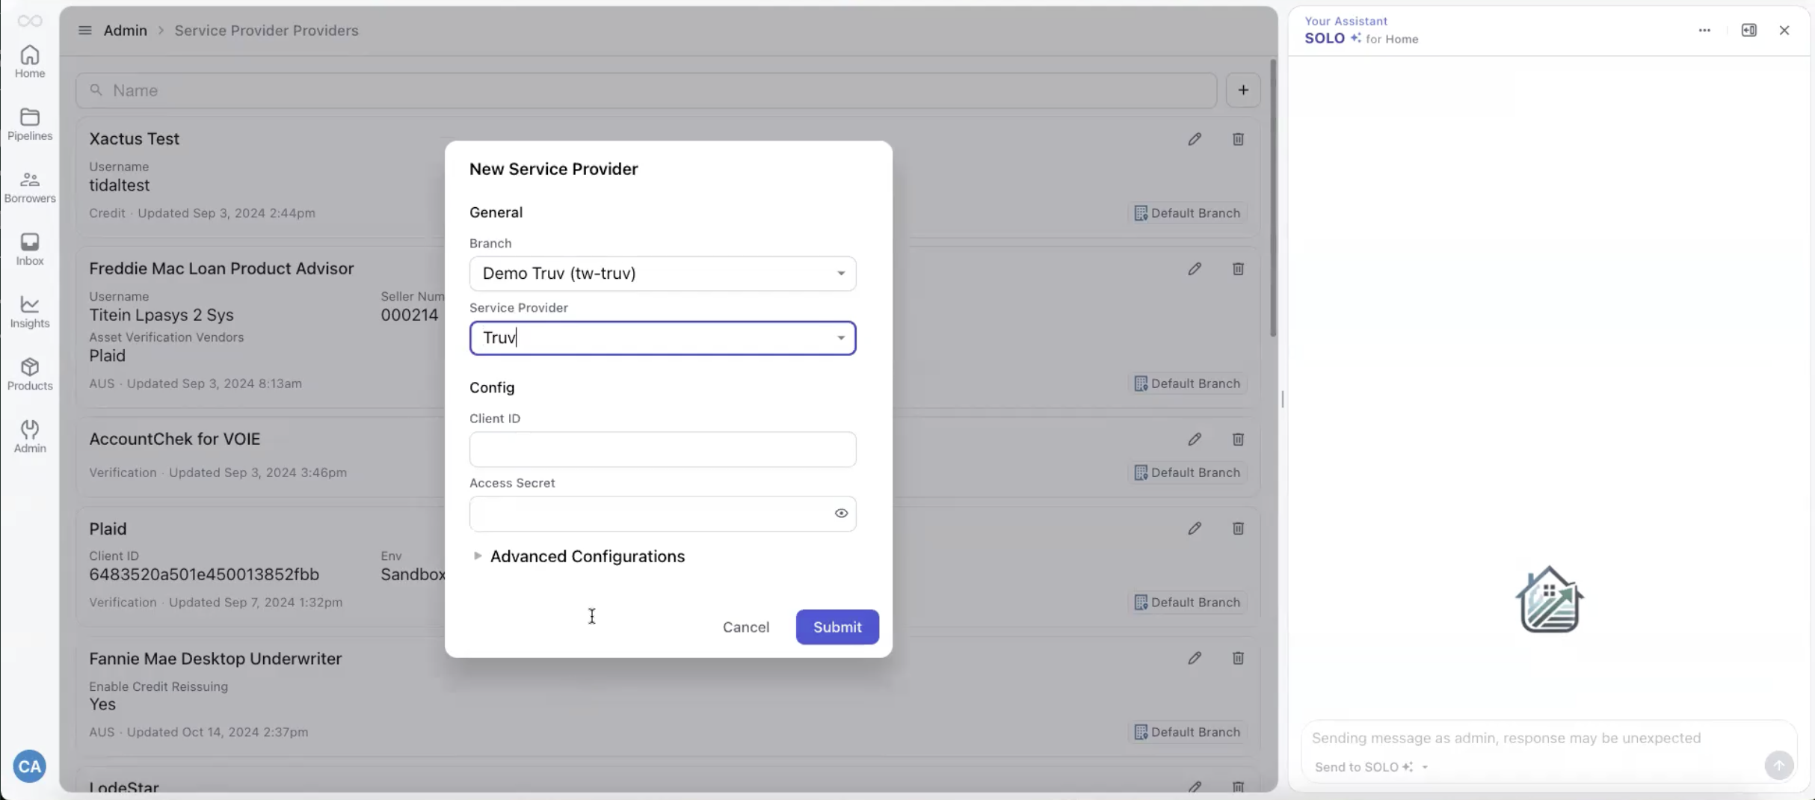Open the Inbox sidebar item
Image resolution: width=1815 pixels, height=800 pixels.
coord(29,249)
